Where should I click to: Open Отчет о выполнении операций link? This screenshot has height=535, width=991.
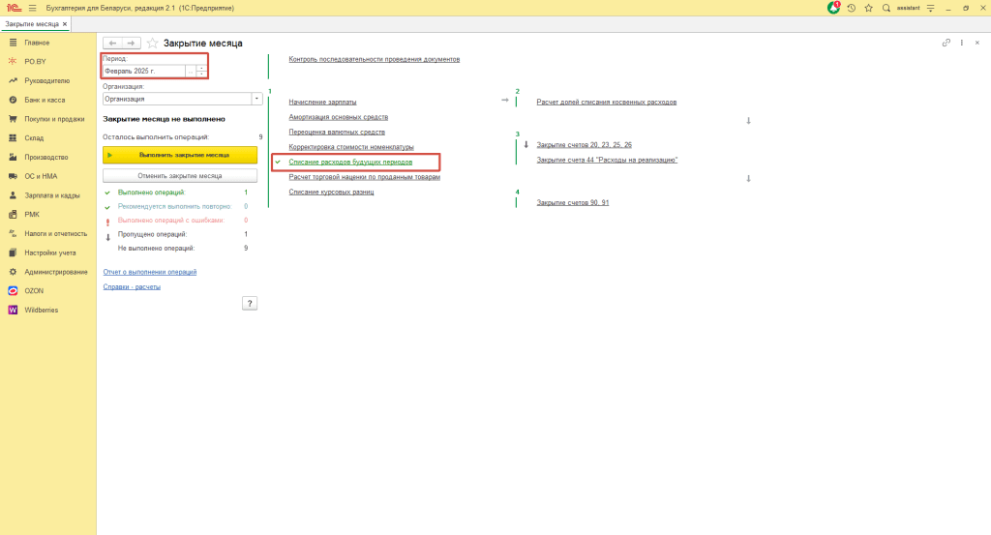[150, 272]
